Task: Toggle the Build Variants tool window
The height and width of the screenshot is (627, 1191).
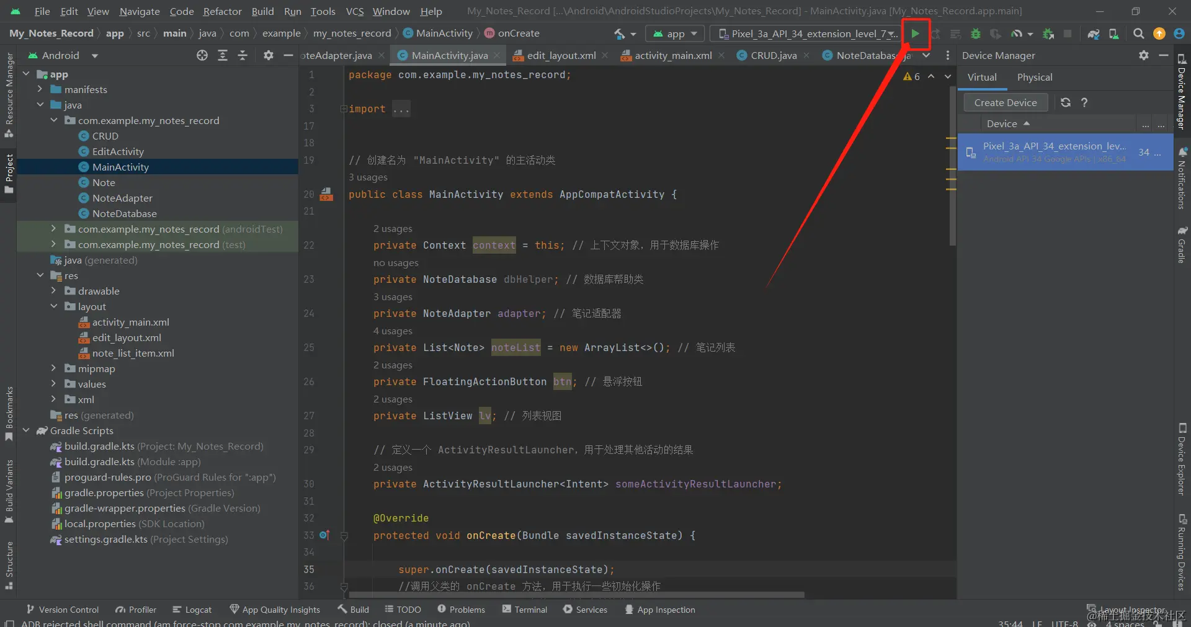Action: click(x=9, y=491)
